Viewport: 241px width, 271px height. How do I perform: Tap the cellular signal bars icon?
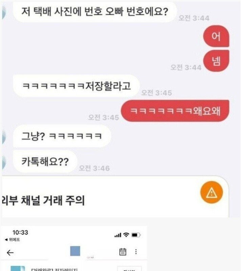tap(118, 235)
